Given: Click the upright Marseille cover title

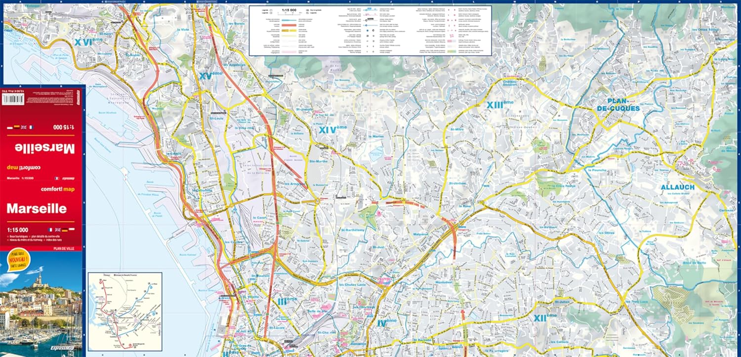Looking at the screenshot, I should point(37,208).
